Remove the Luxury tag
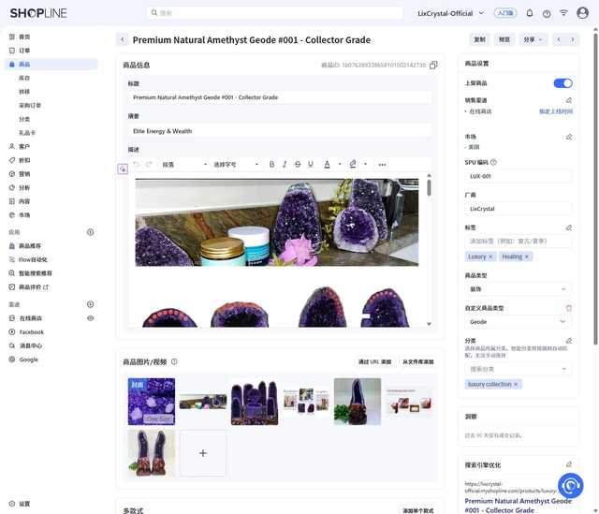Screen dimensions: 599x514 point(490,257)
